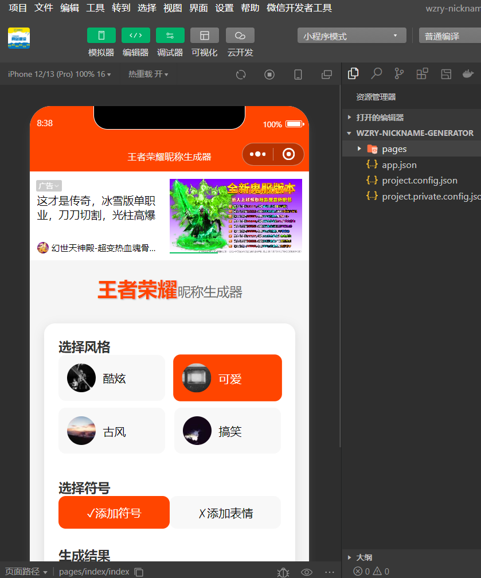This screenshot has width=481, height=578.
Task: Toggle the eye preview icon in status bar
Action: 307,572
